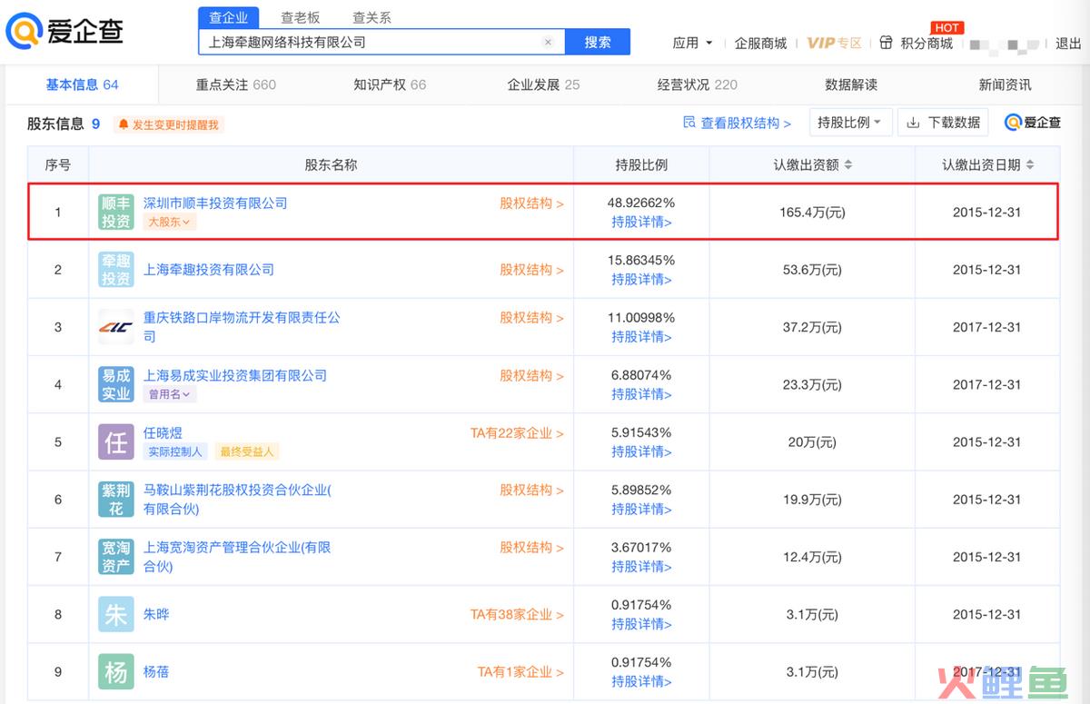
Task: Open 查看股权结构 link
Action: coord(737,123)
